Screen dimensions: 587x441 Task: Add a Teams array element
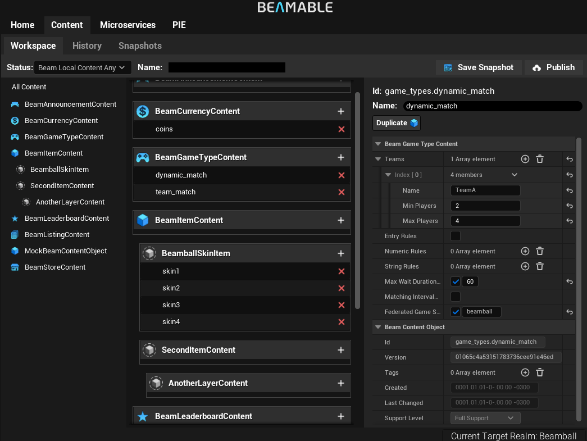click(x=525, y=159)
